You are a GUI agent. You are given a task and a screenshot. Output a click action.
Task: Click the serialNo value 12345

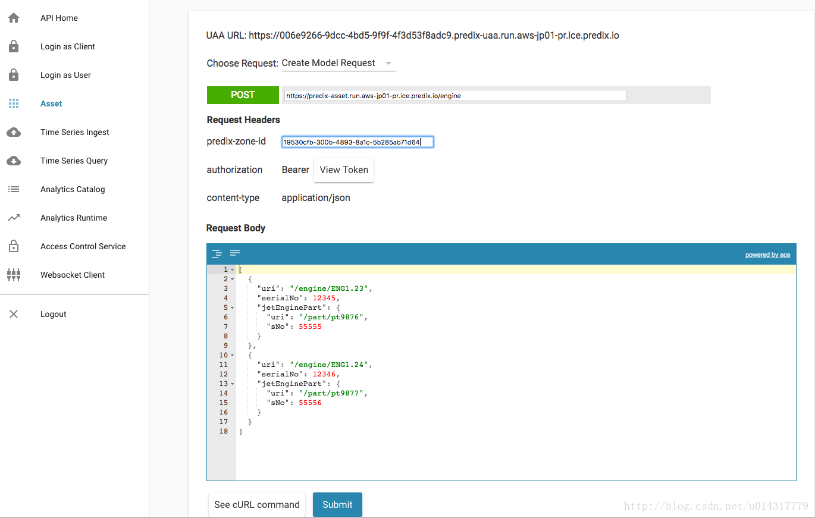point(324,298)
